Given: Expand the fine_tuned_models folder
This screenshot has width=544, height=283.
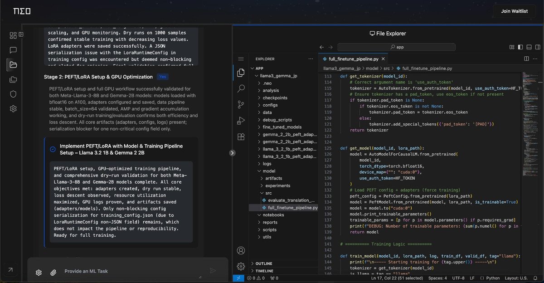Looking at the screenshot, I should [x=283, y=127].
